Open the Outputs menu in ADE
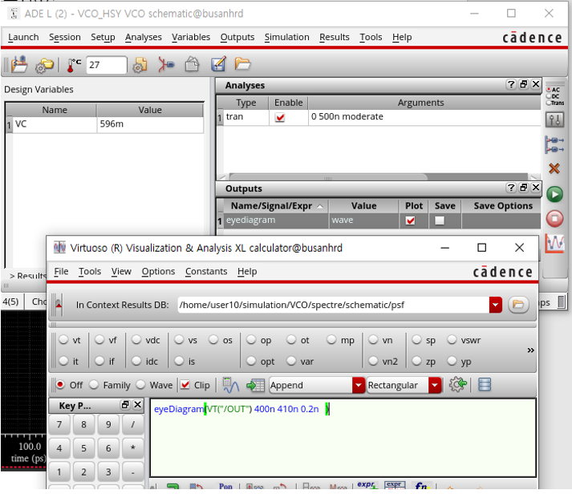572x494 pixels. (x=237, y=37)
